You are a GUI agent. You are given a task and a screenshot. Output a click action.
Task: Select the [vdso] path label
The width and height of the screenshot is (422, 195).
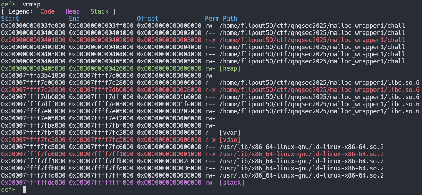click(x=230, y=140)
